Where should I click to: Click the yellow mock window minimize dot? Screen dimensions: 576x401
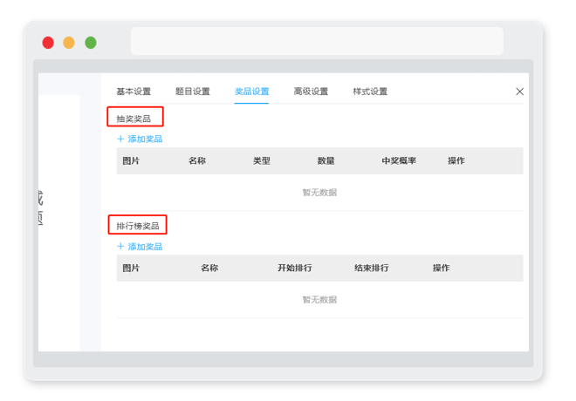pos(69,43)
